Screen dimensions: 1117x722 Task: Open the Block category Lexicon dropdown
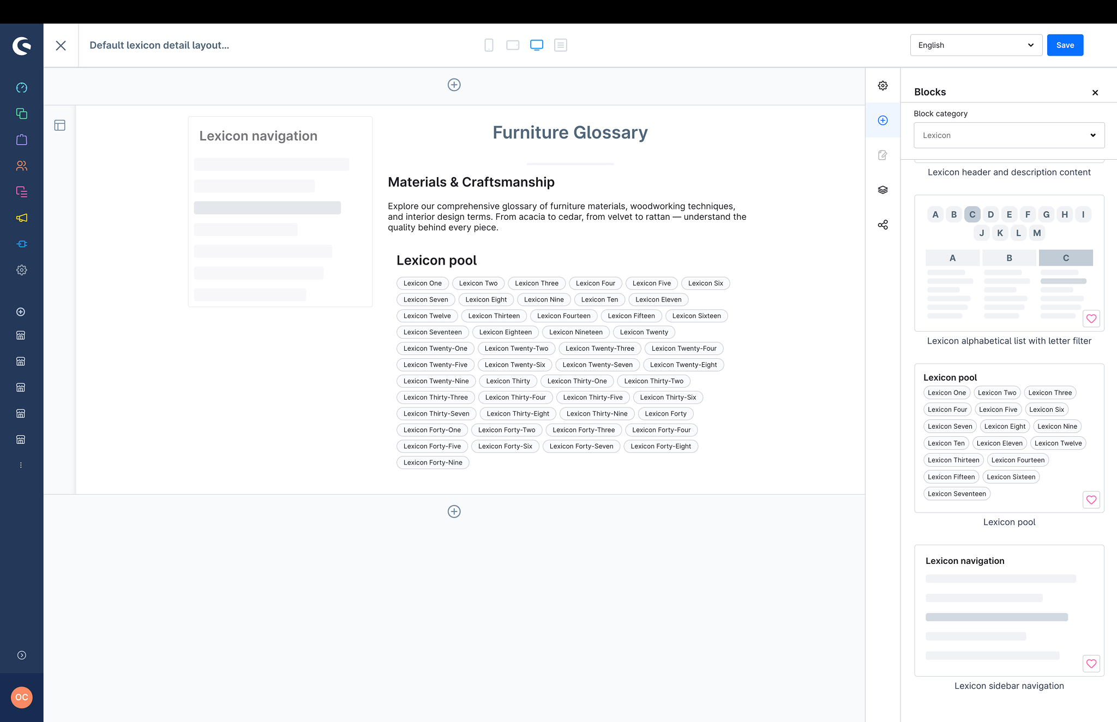coord(1009,135)
